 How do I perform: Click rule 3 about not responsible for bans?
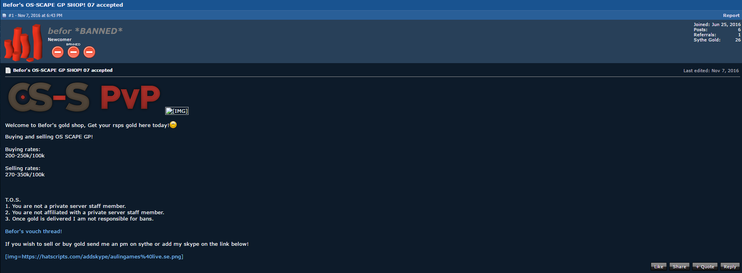(79, 219)
